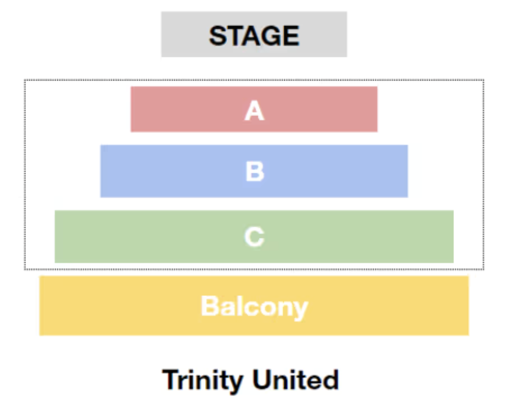Click the white "Balcony" text
This screenshot has height=406, width=506.
pyautogui.click(x=254, y=307)
